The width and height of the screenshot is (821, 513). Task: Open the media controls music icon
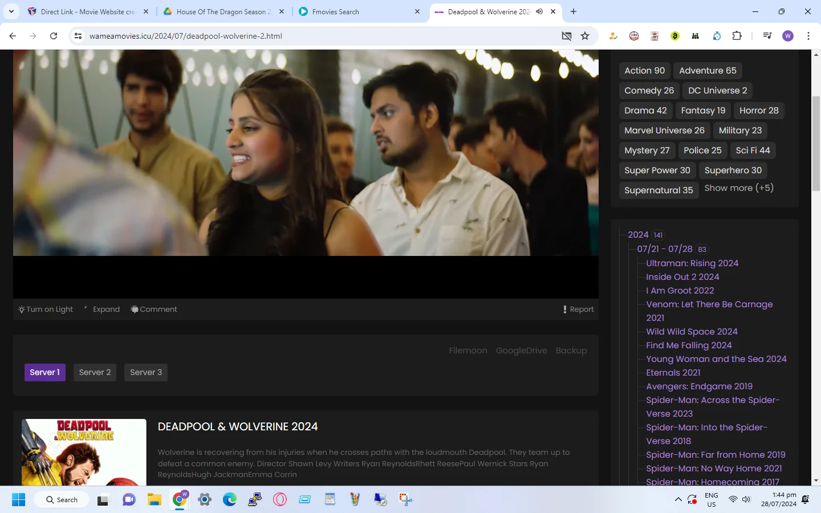pos(767,36)
